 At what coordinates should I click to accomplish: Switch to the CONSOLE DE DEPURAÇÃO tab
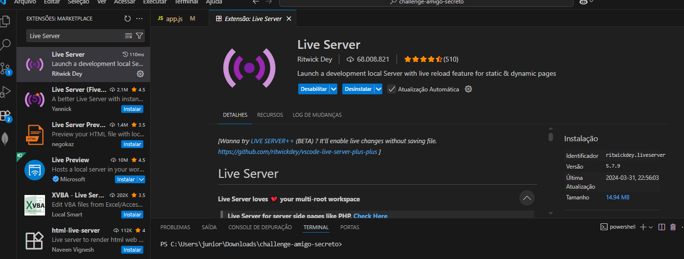pos(260,227)
